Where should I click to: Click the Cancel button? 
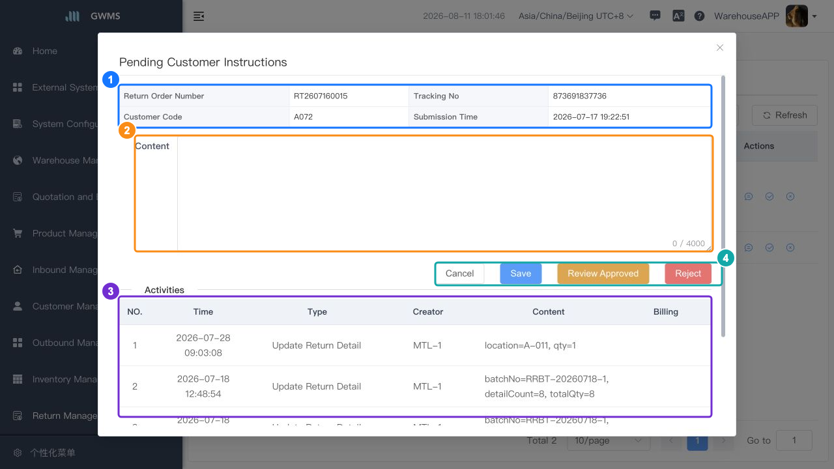459,274
